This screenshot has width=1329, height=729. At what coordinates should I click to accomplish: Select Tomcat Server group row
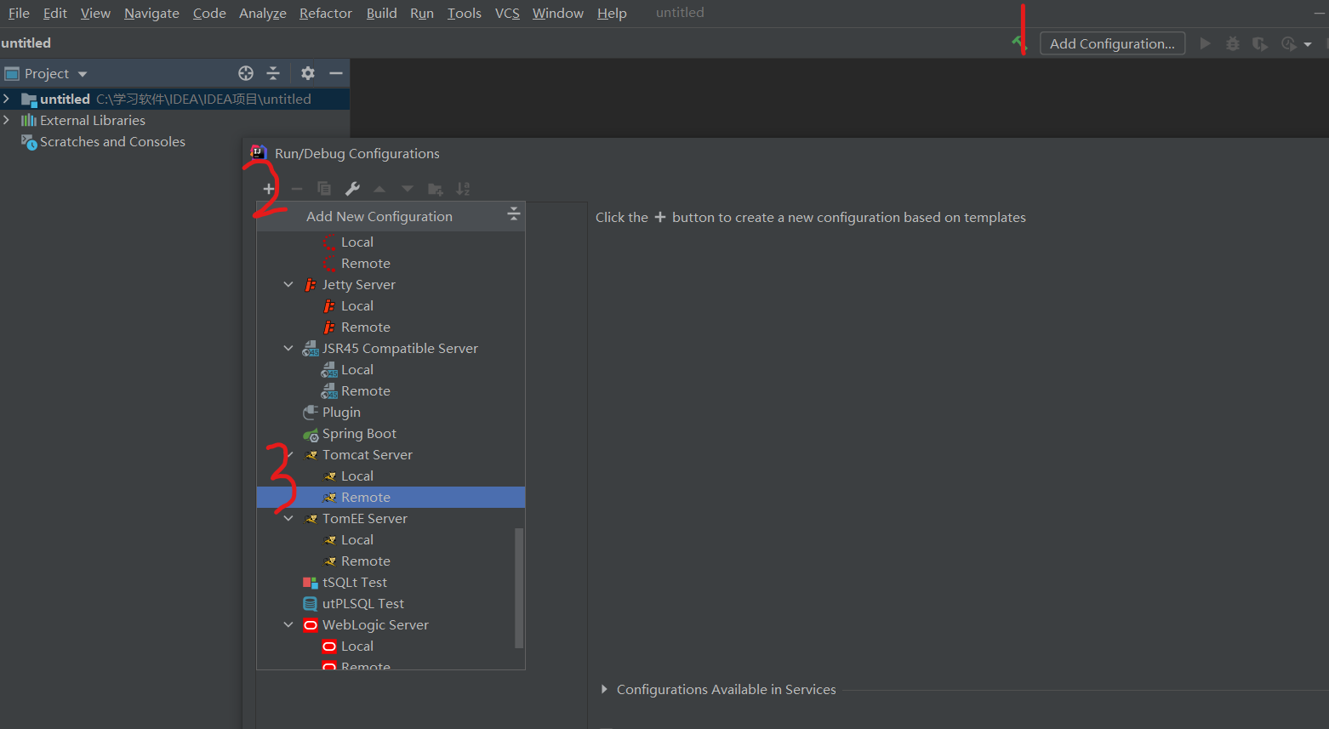pos(391,454)
